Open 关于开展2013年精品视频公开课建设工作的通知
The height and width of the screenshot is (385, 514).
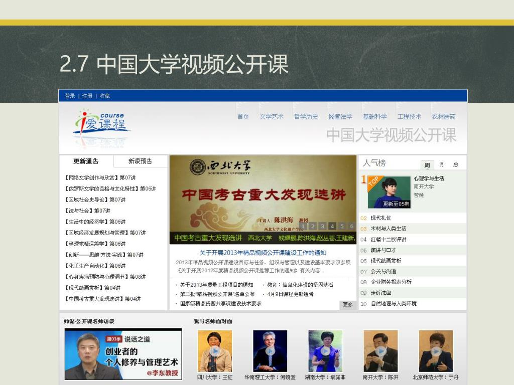tap(263, 253)
